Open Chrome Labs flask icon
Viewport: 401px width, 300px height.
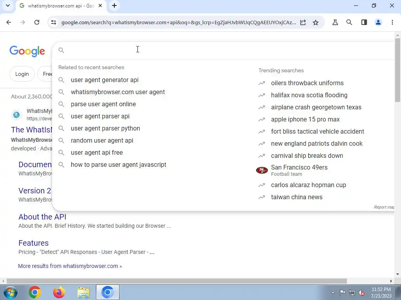pyautogui.click(x=335, y=22)
